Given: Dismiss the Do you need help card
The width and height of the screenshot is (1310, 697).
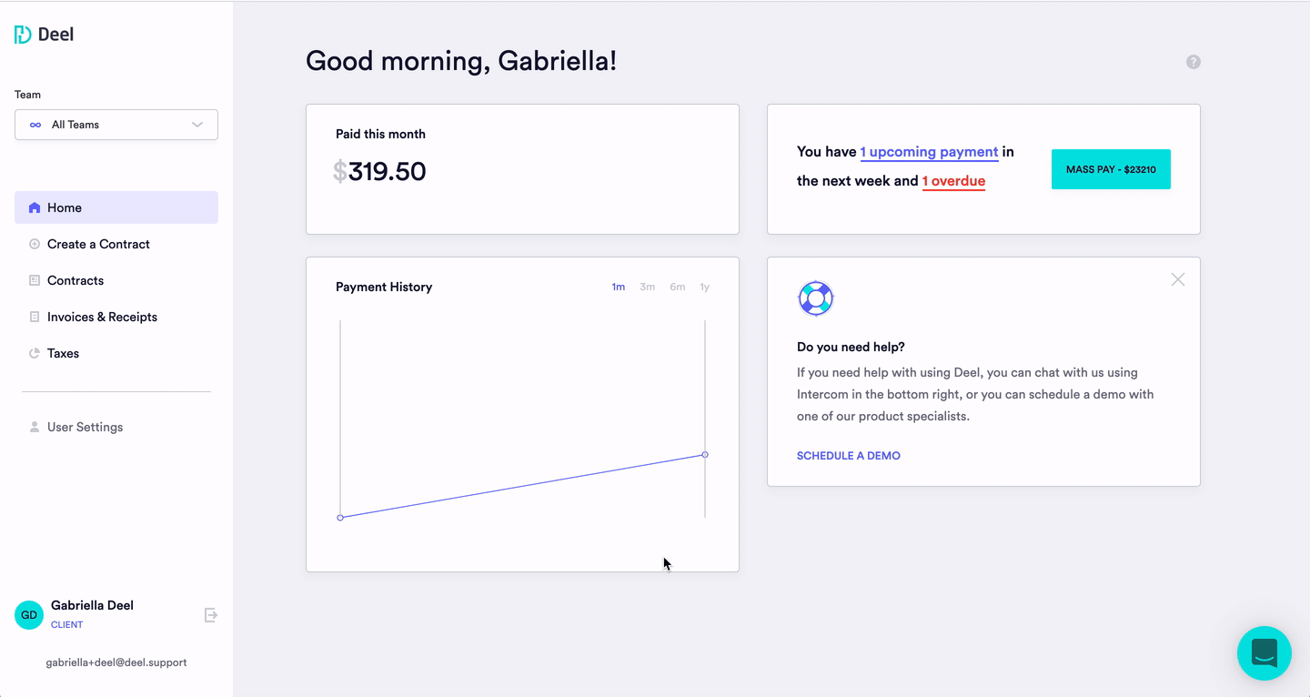Looking at the screenshot, I should click(1178, 279).
